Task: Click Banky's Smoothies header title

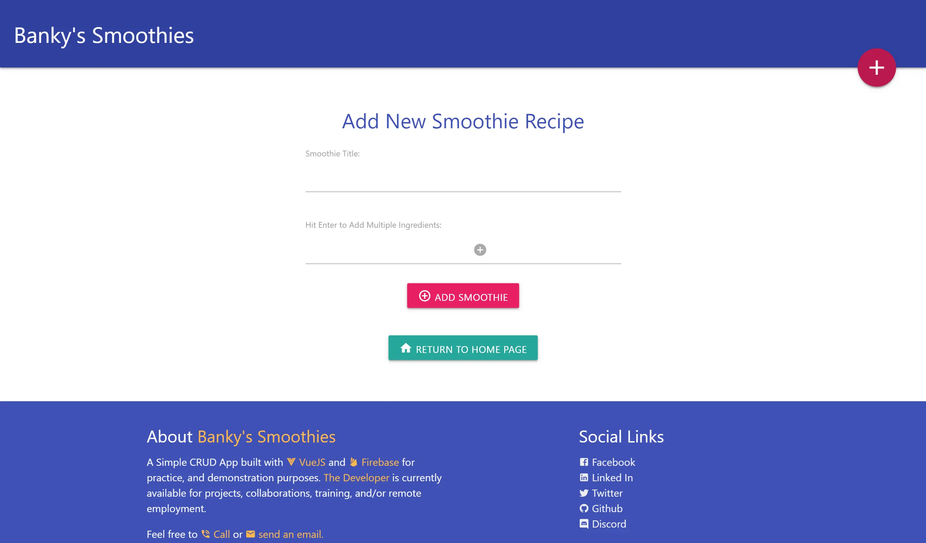Action: click(x=104, y=35)
